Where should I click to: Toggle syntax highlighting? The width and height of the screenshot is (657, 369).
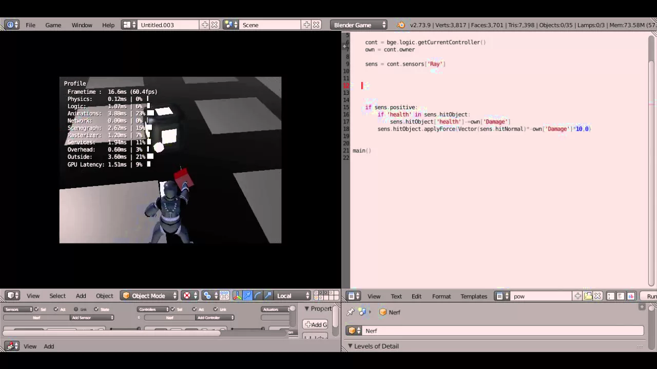pyautogui.click(x=631, y=296)
